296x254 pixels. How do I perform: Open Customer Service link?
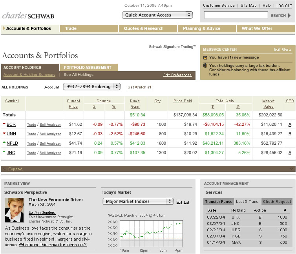point(219,6)
